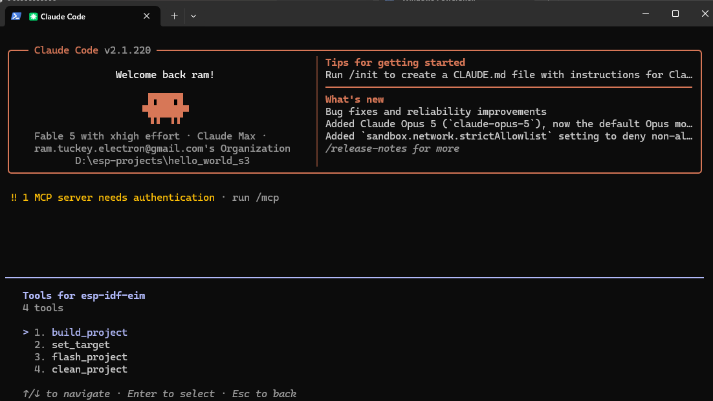Click the navigation hint line at bottom

[160, 394]
